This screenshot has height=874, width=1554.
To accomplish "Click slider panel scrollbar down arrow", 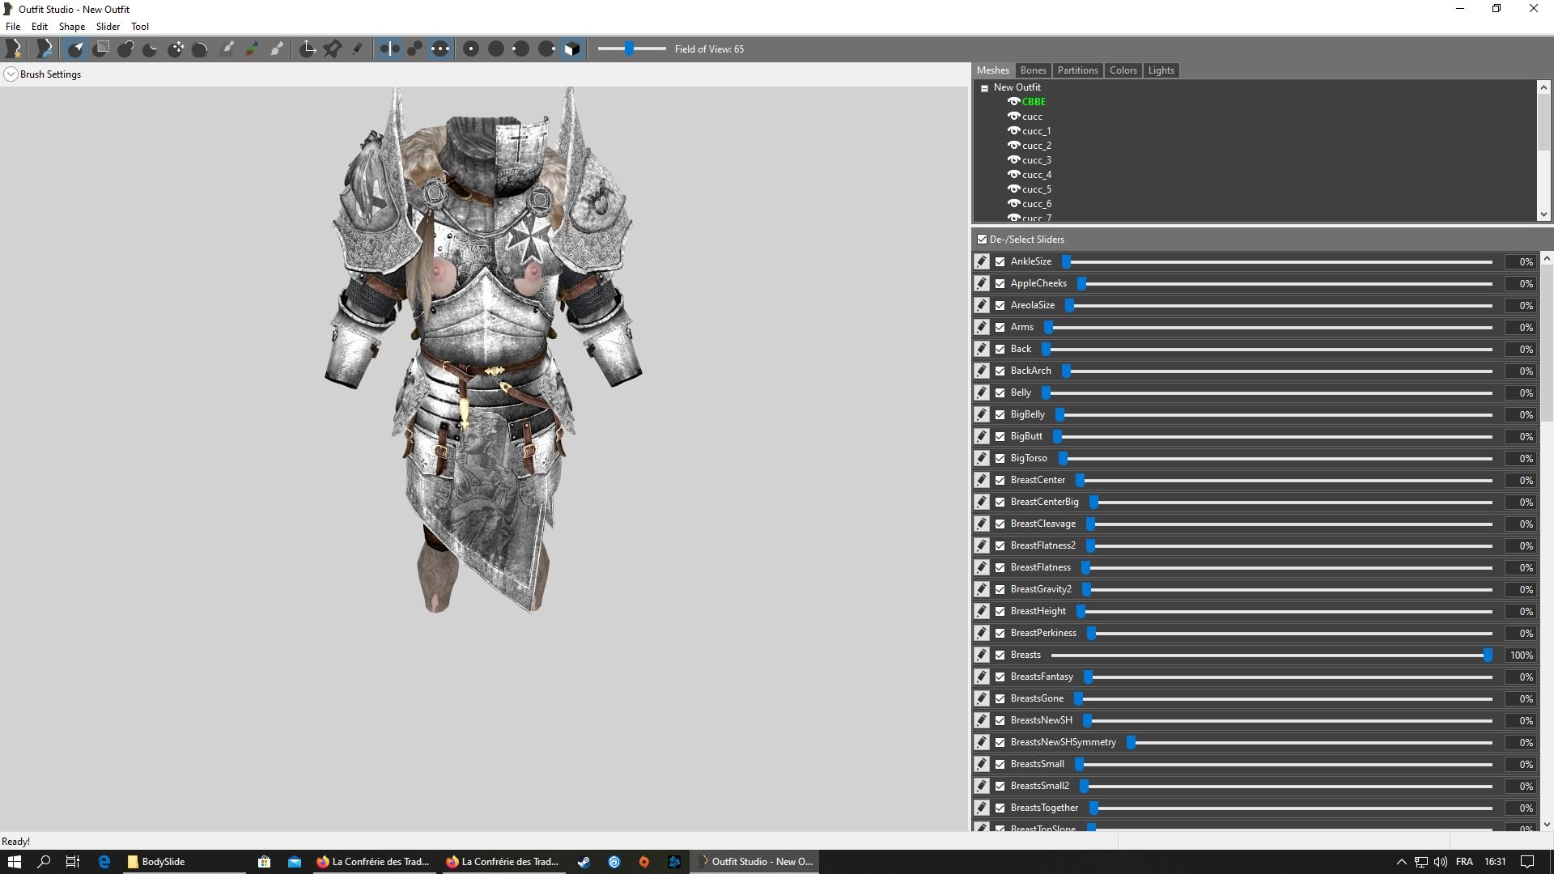I will click(1547, 825).
